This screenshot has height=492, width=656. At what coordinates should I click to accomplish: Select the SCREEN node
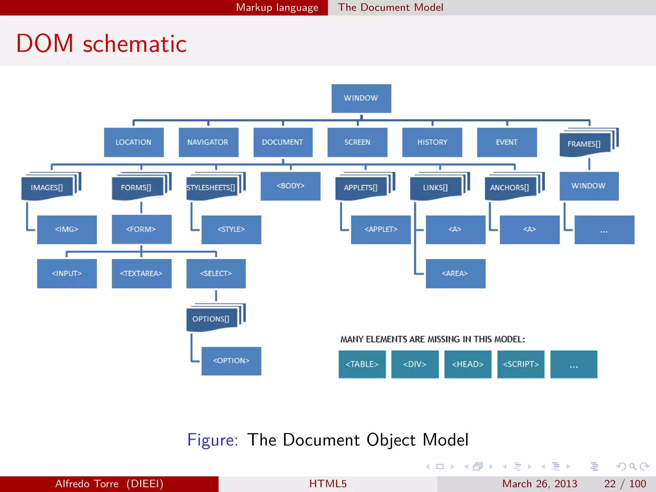pyautogui.click(x=357, y=142)
